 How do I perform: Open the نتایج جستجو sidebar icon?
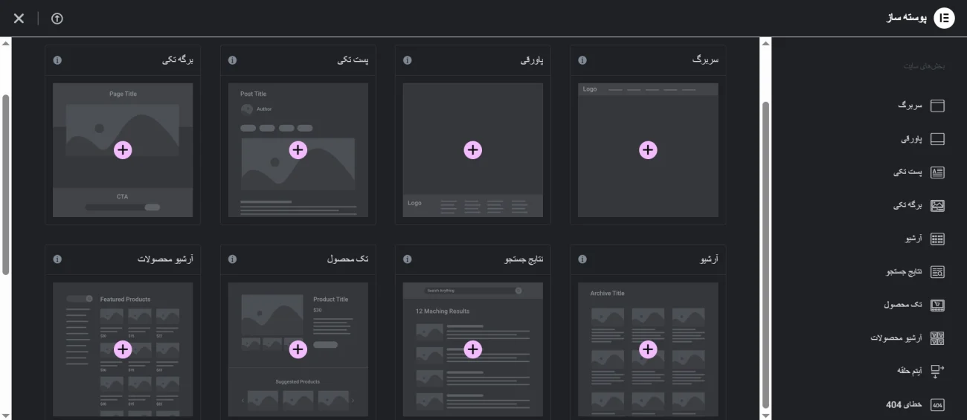[x=937, y=272]
